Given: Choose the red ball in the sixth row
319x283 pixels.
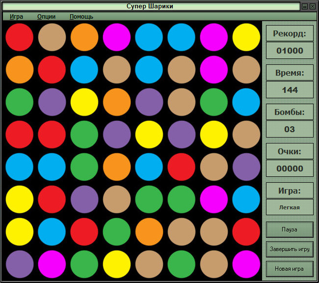Looking at the screenshot, I should tap(52, 199).
